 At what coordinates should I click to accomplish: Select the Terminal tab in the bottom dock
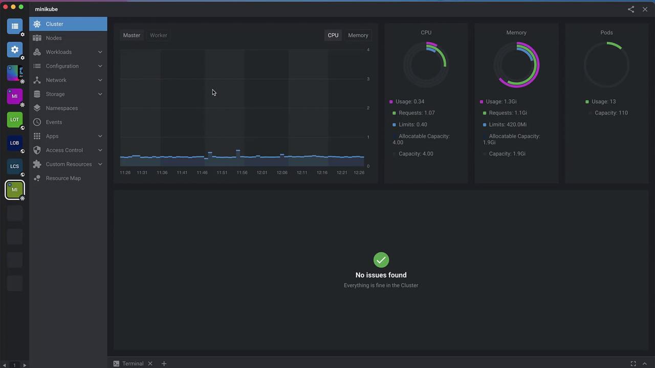click(x=133, y=363)
